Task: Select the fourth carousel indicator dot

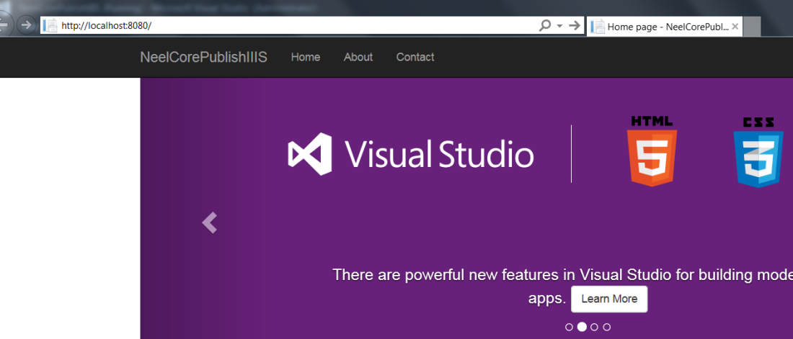Action: pyautogui.click(x=607, y=327)
